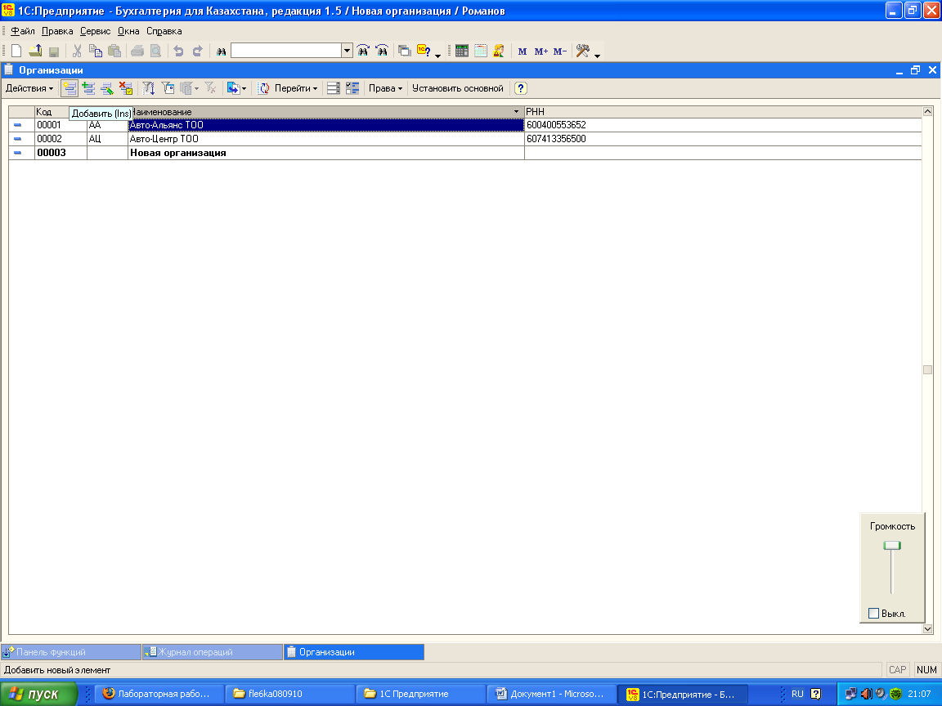Image resolution: width=942 pixels, height=706 pixels.
Task: Click the Set deletion mark icon
Action: (x=126, y=88)
